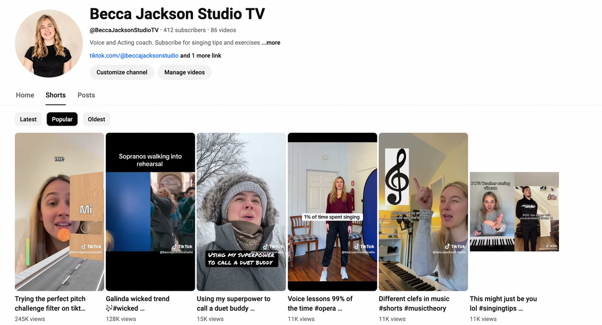Image resolution: width=602 pixels, height=325 pixels.
Task: Open the 'POV: Teacher curing vibrato' thumbnail
Action: 515,212
